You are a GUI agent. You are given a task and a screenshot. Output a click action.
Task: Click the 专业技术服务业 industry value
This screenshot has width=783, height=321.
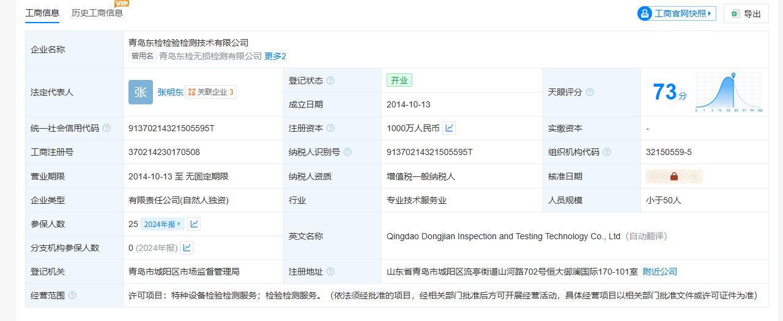[417, 200]
